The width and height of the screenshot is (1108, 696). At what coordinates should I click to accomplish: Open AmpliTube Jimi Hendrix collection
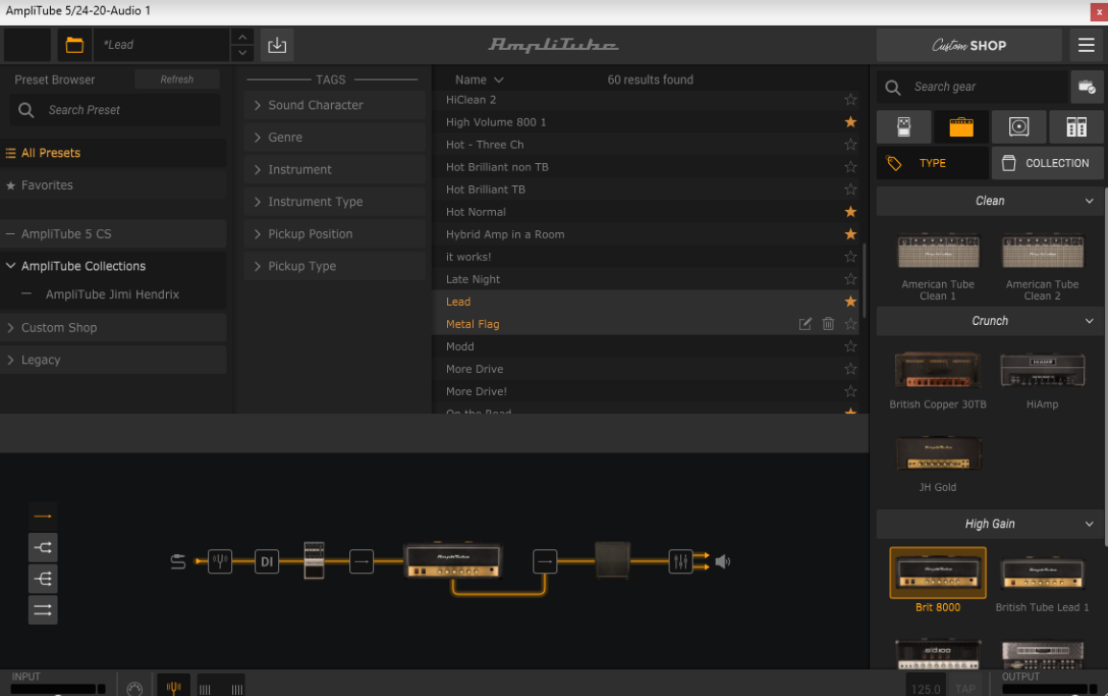pyautogui.click(x=112, y=294)
